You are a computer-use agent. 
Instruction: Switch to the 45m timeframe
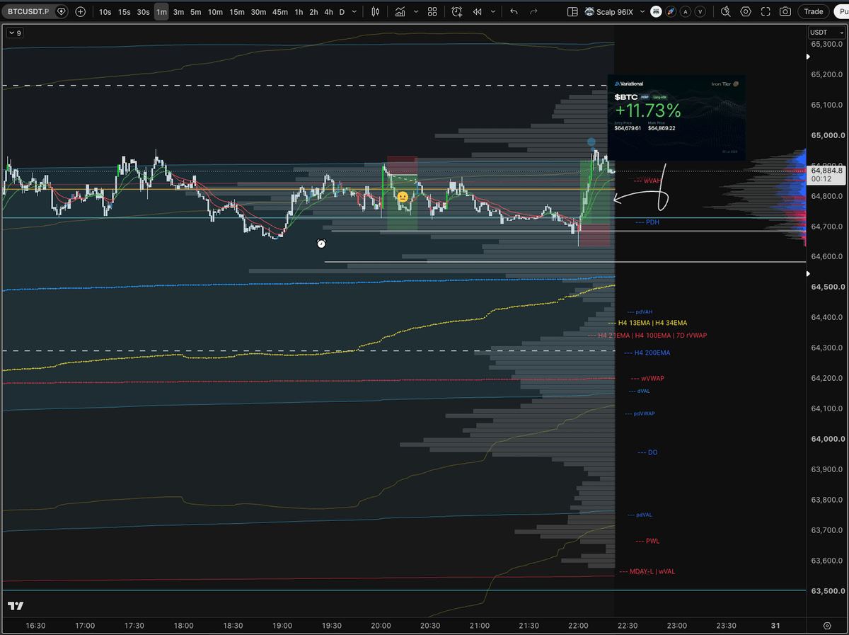[x=280, y=11]
